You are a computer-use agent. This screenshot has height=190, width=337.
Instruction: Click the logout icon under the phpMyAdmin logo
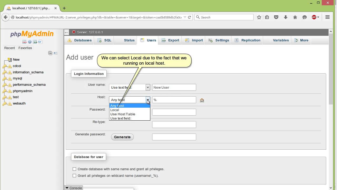(x=24, y=42)
